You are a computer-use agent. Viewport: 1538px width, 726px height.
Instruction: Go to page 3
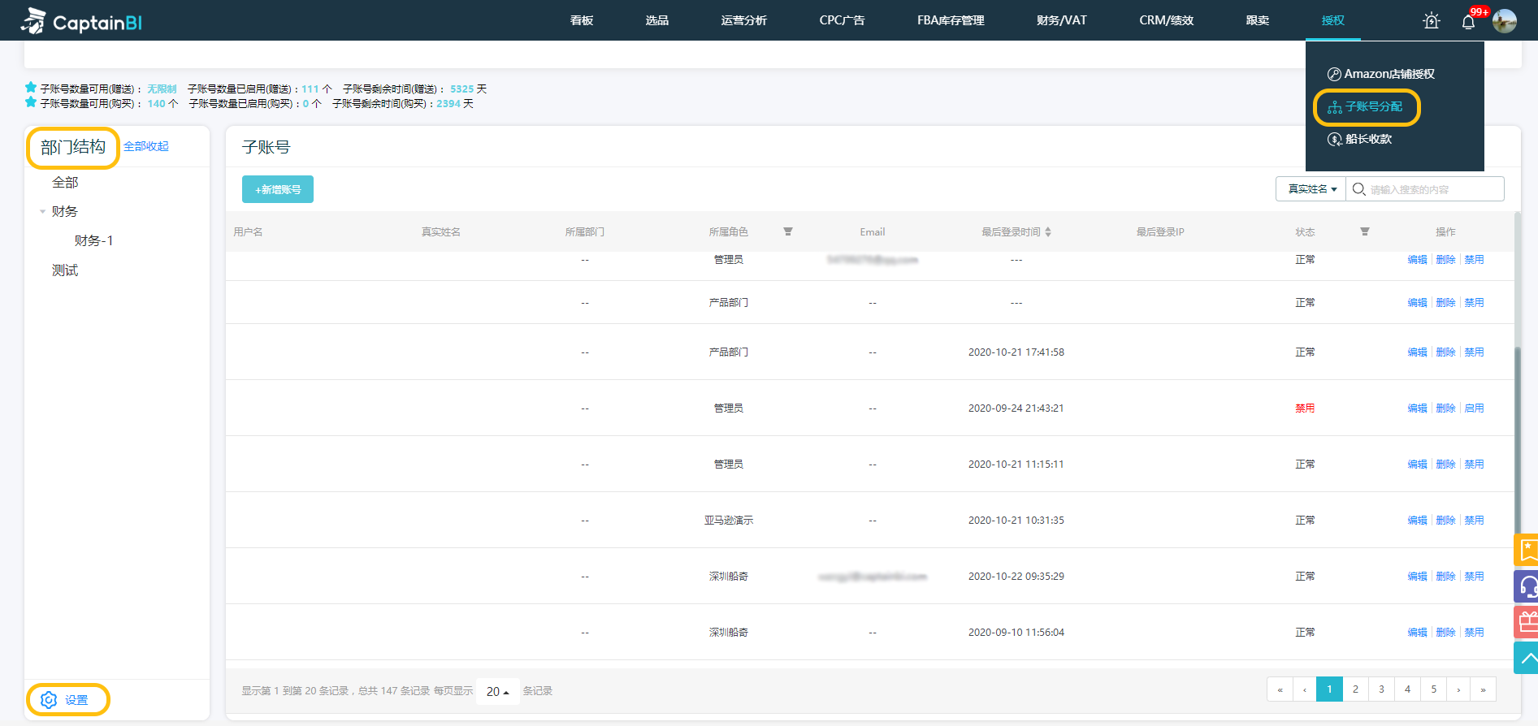click(x=1381, y=689)
